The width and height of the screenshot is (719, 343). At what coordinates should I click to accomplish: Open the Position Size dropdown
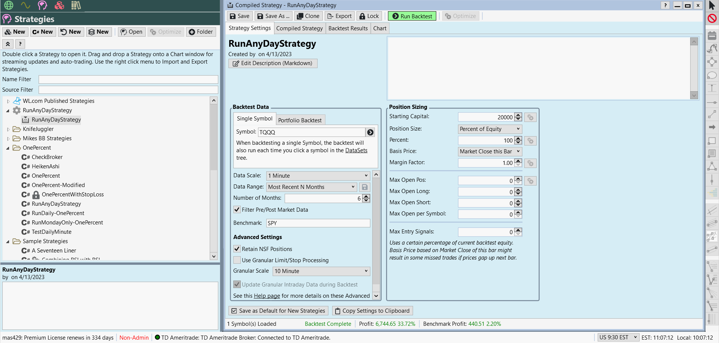pos(489,129)
